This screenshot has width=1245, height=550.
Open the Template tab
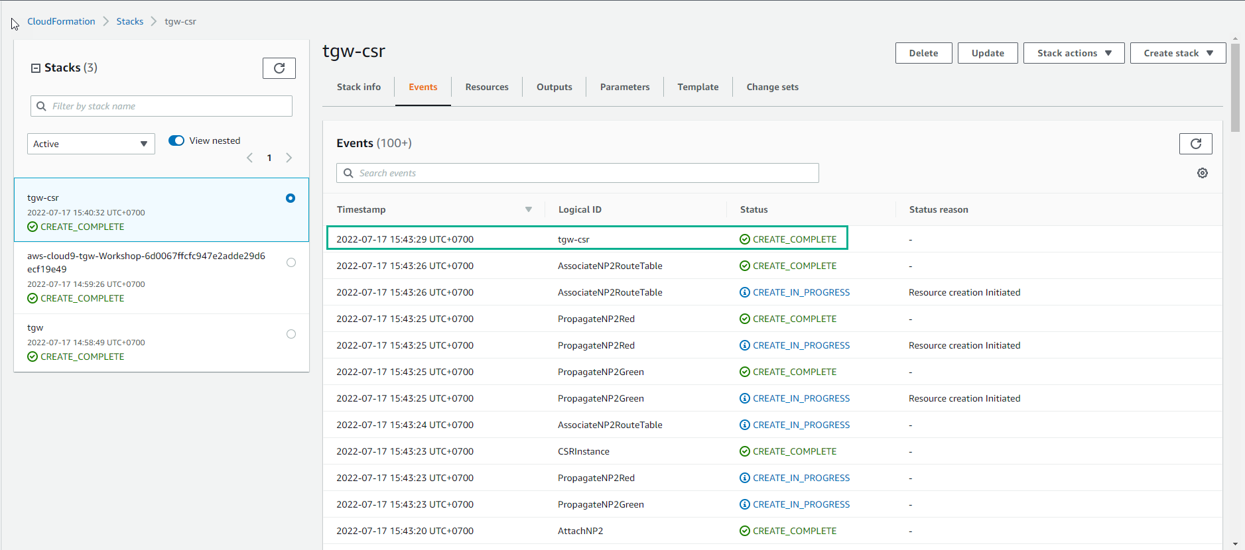[698, 87]
